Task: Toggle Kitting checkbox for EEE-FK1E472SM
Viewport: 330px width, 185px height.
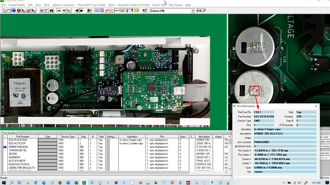Action: pos(108,140)
